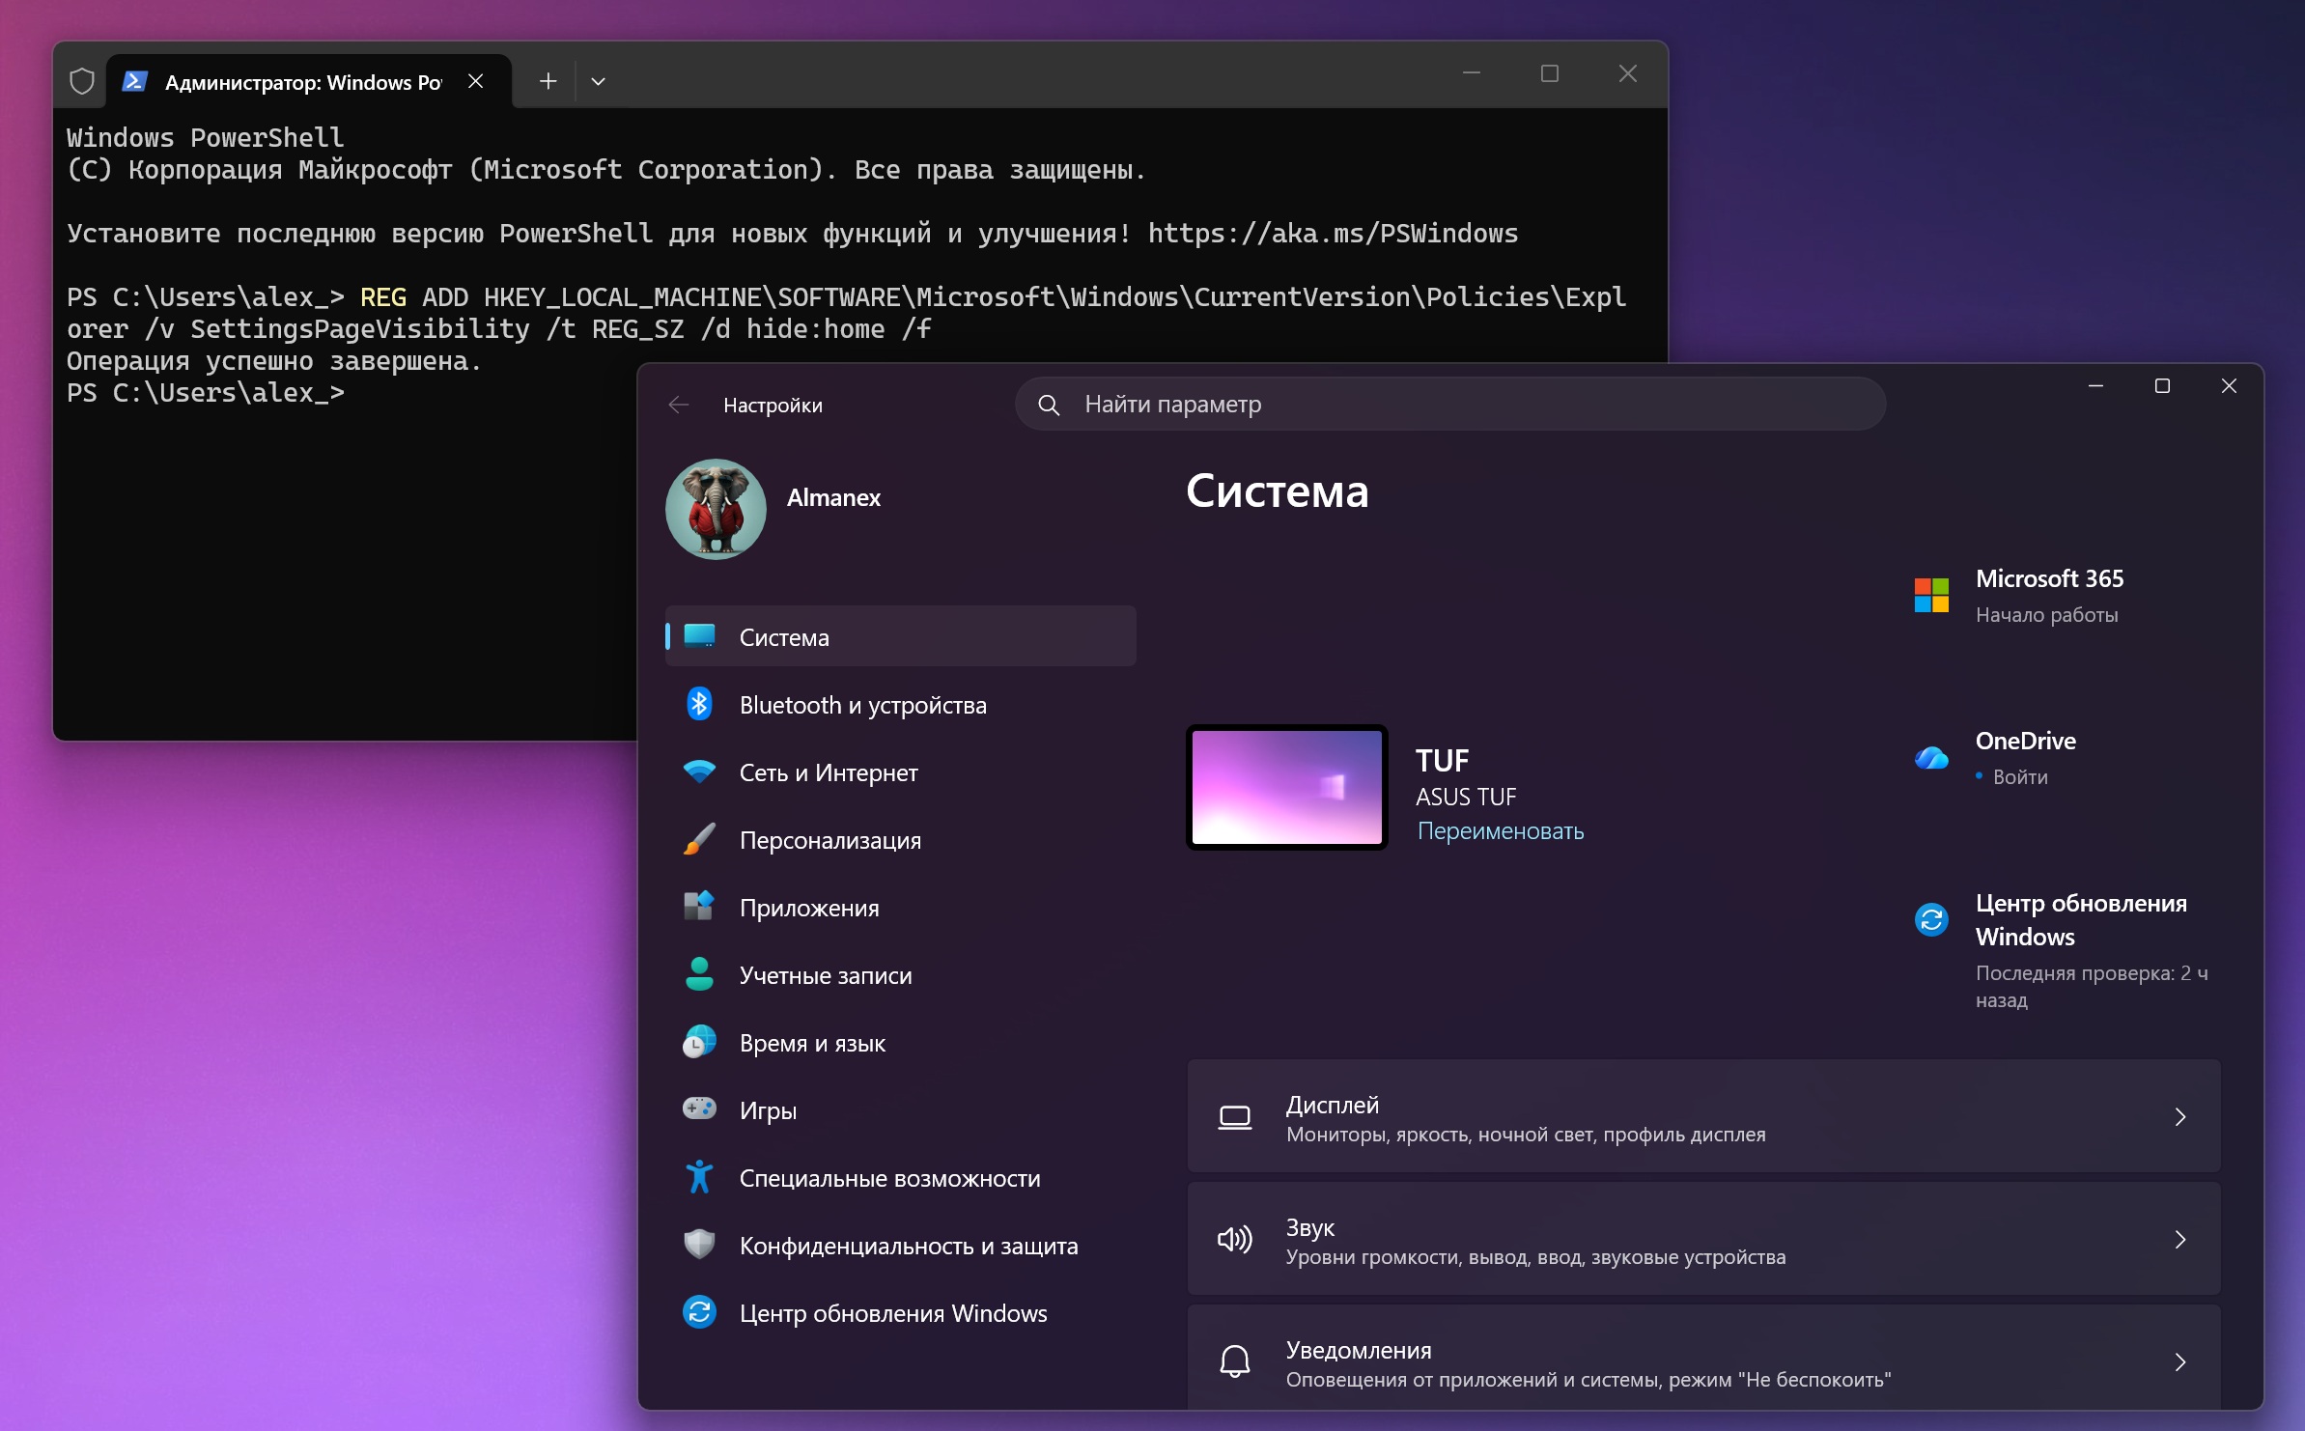Open Специальные возможности section

coord(900,1177)
